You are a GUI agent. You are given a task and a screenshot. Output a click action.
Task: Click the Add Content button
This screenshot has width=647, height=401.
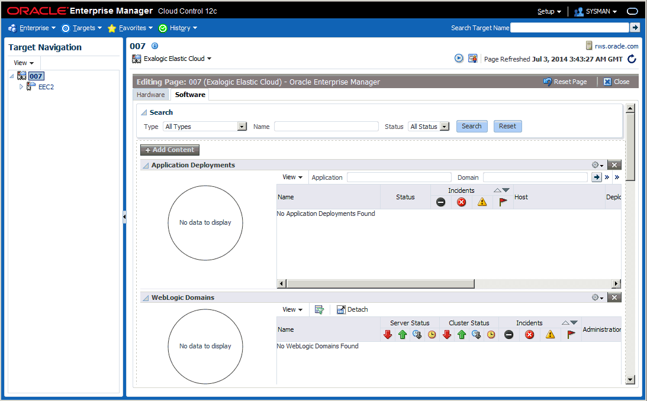tap(169, 150)
